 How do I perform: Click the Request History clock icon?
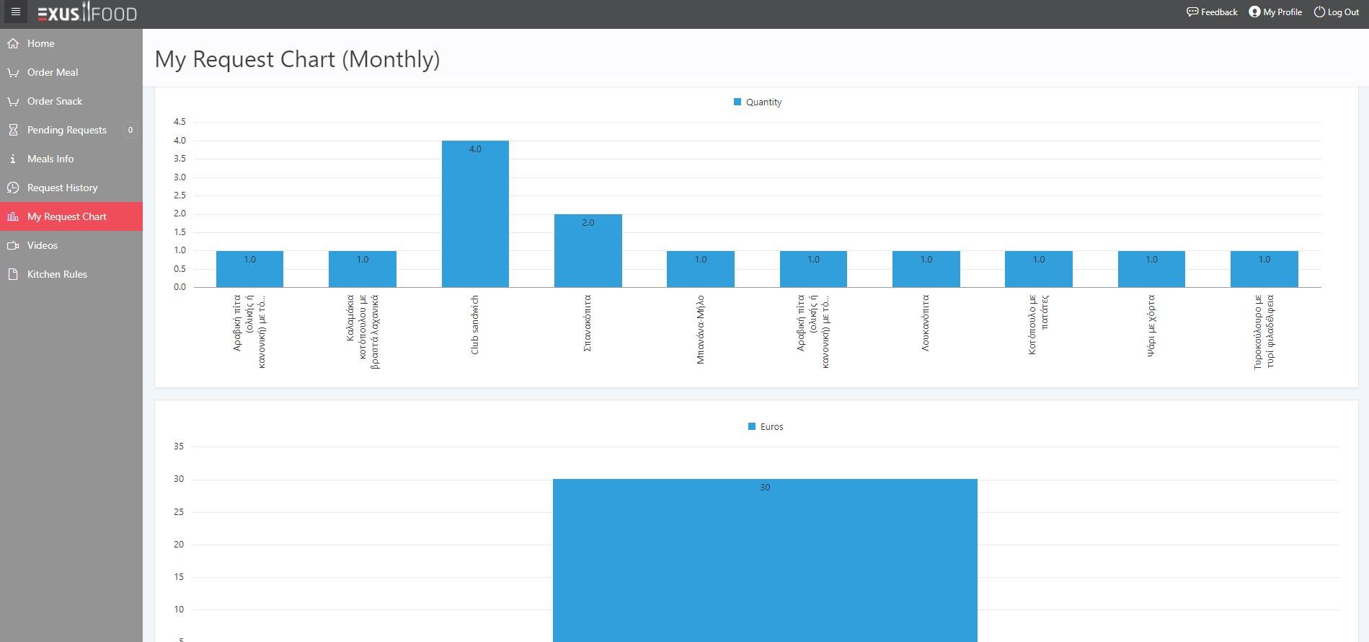click(x=13, y=188)
